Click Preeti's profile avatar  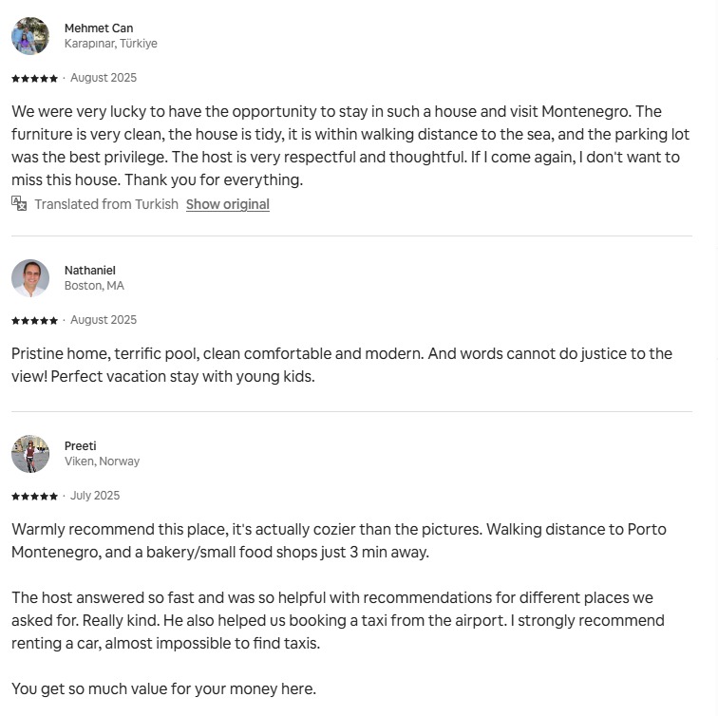[30, 454]
